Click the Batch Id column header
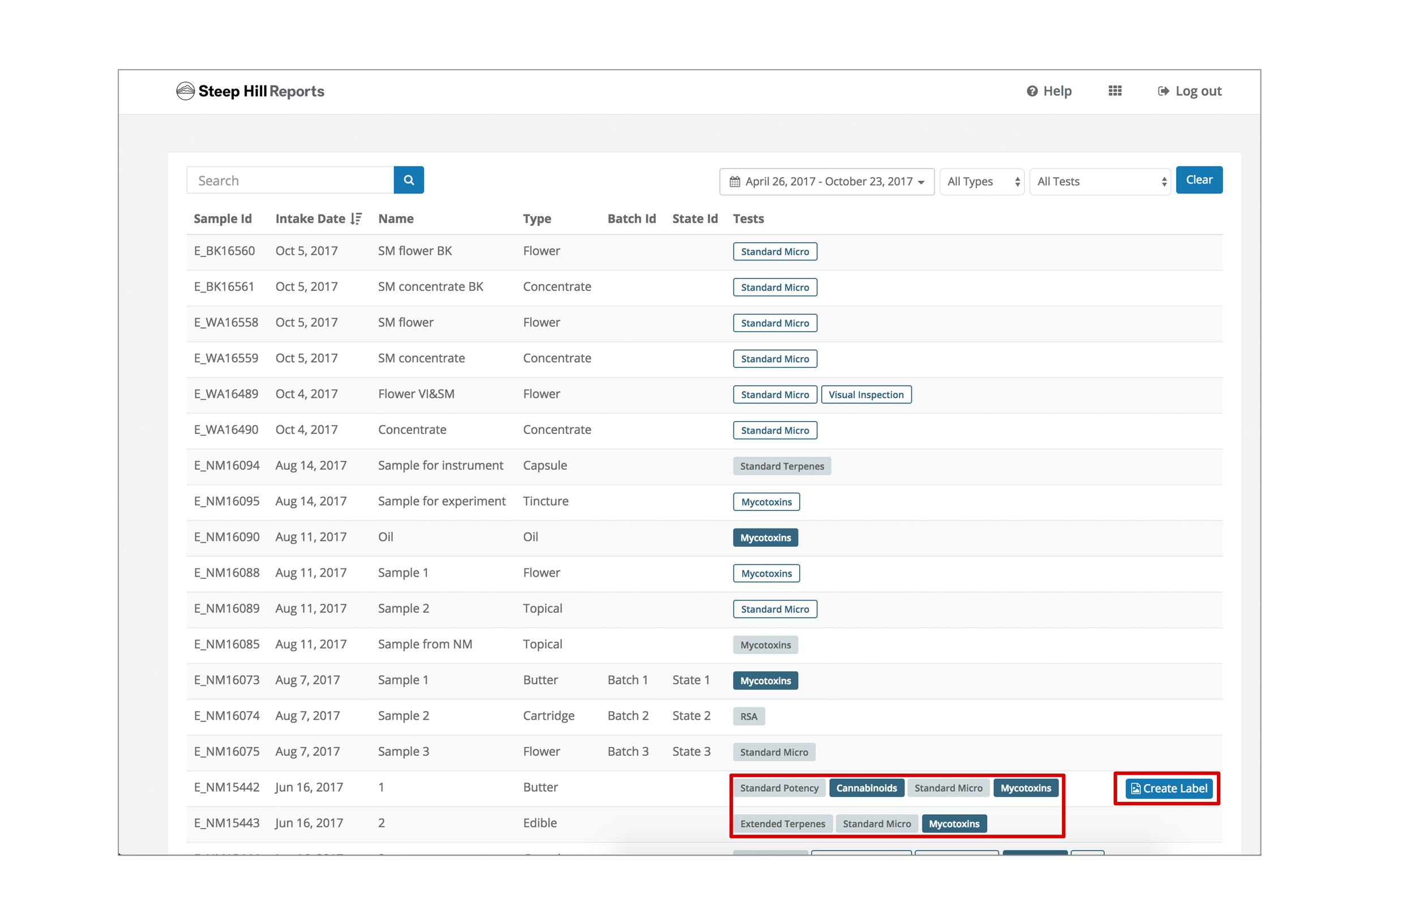 pos(631,218)
